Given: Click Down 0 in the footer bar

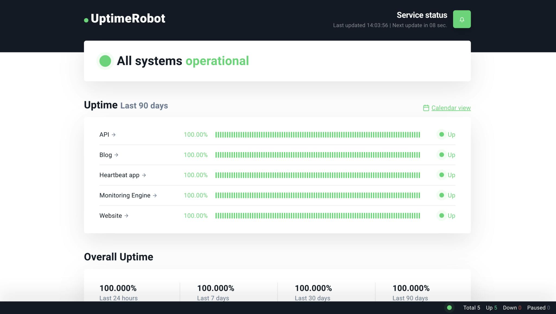Looking at the screenshot, I should point(512,308).
